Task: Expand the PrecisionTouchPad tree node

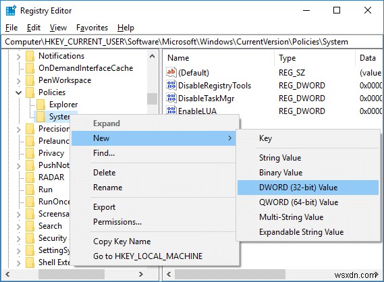Action: tap(19, 130)
